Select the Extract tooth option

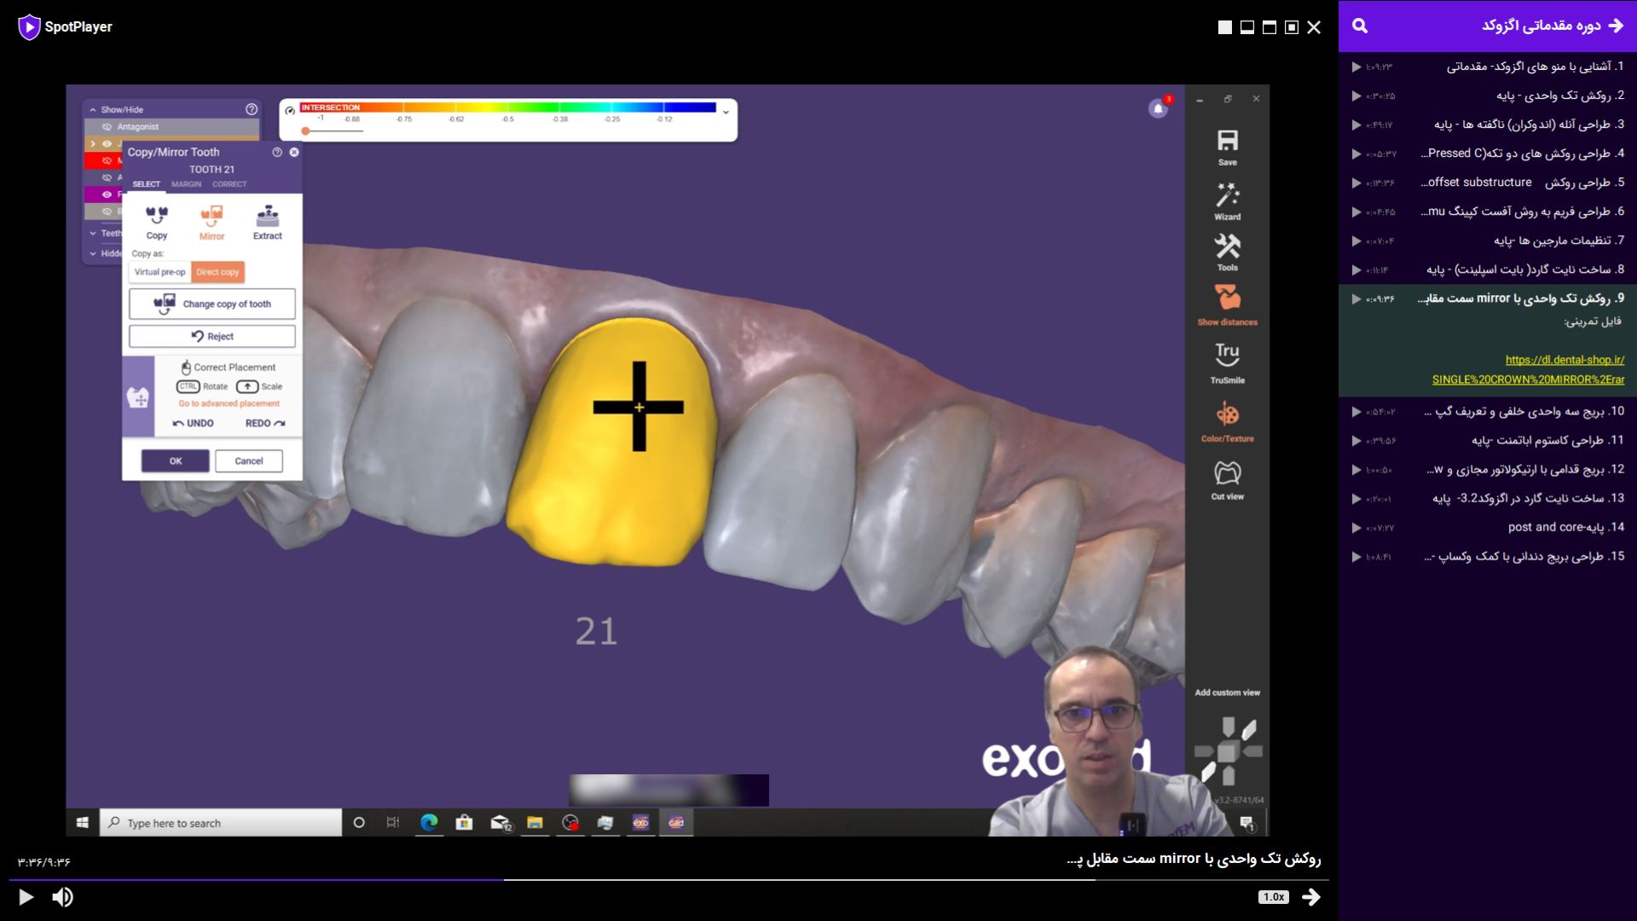(x=267, y=223)
